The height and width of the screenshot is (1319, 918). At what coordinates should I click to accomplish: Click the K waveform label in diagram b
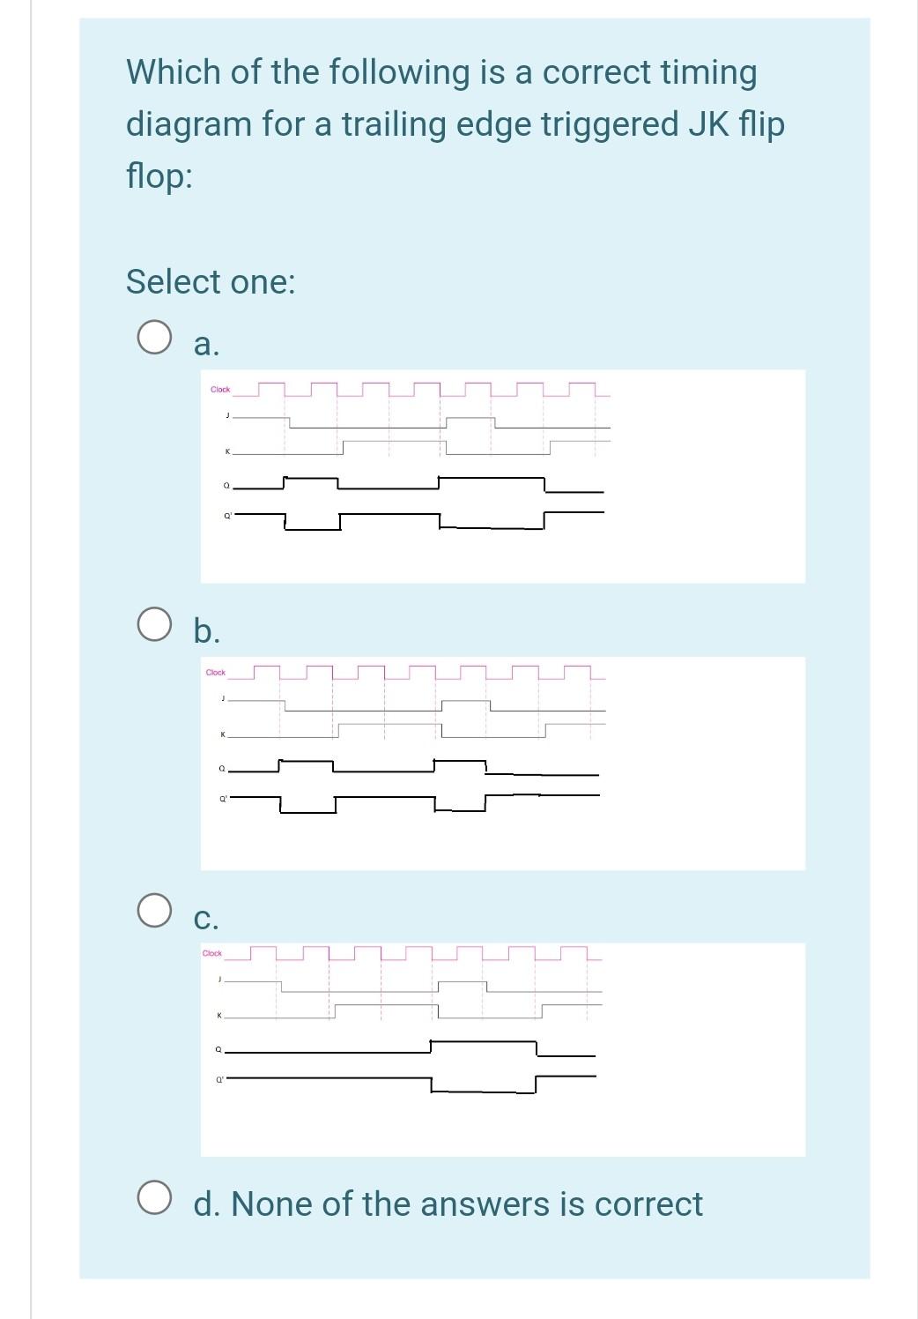coord(224,733)
